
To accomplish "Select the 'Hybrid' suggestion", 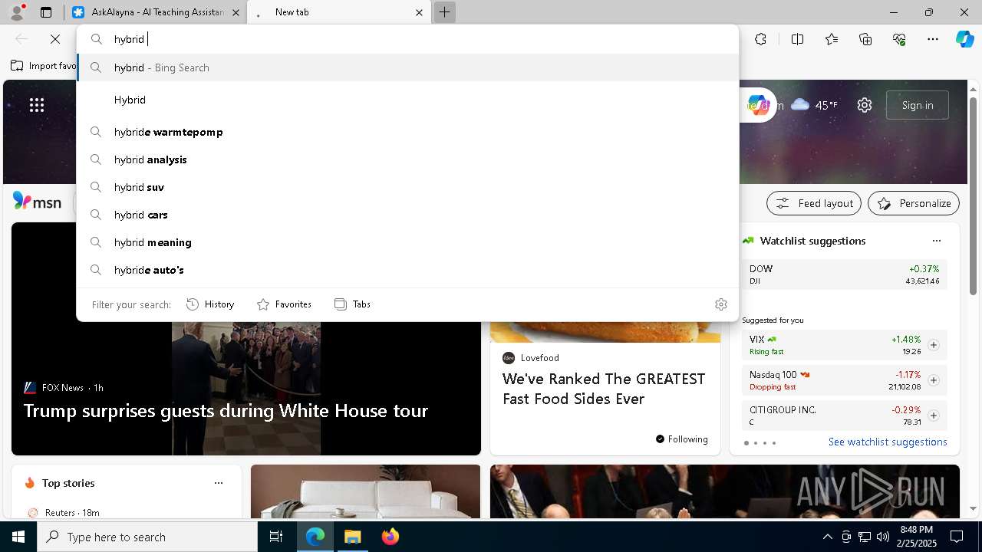I will point(407,100).
